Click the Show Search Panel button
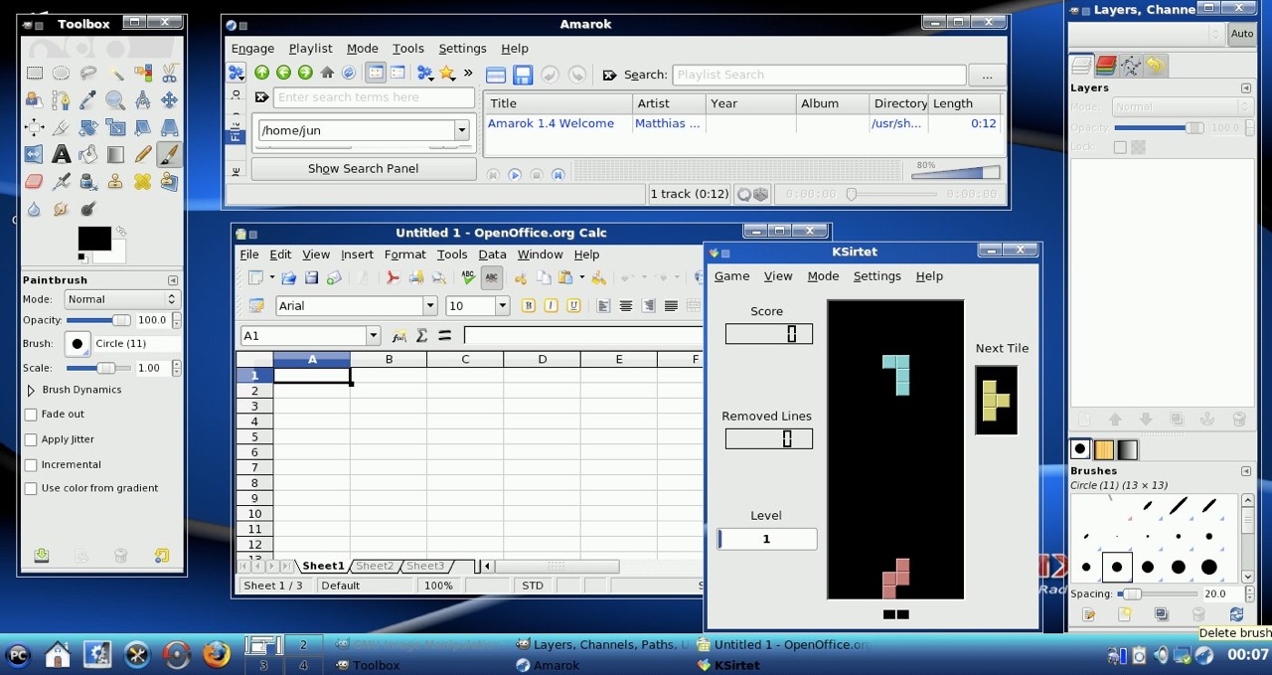Viewport: 1272px width, 675px height. (364, 169)
